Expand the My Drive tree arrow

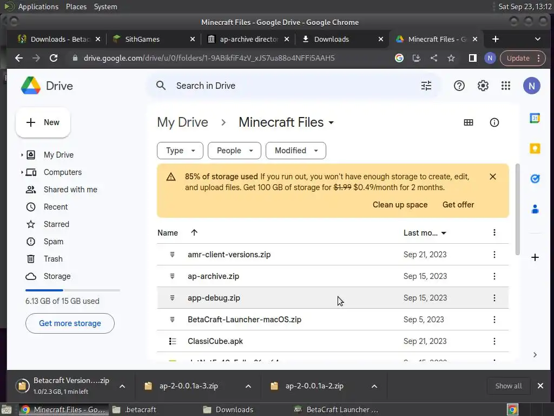coord(22,155)
